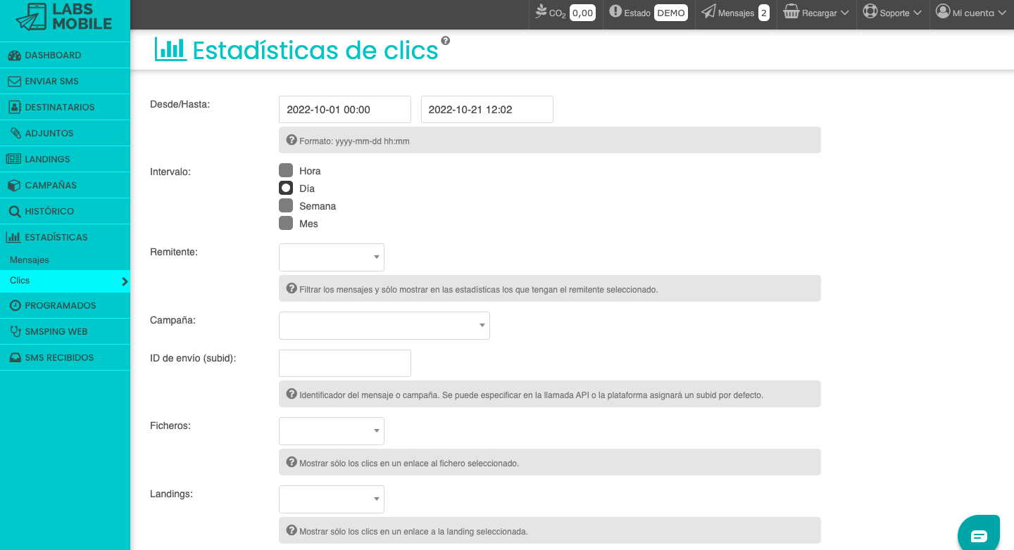Click the bar chart icon in page title
Screen dimensions: 1014x550
170,49
